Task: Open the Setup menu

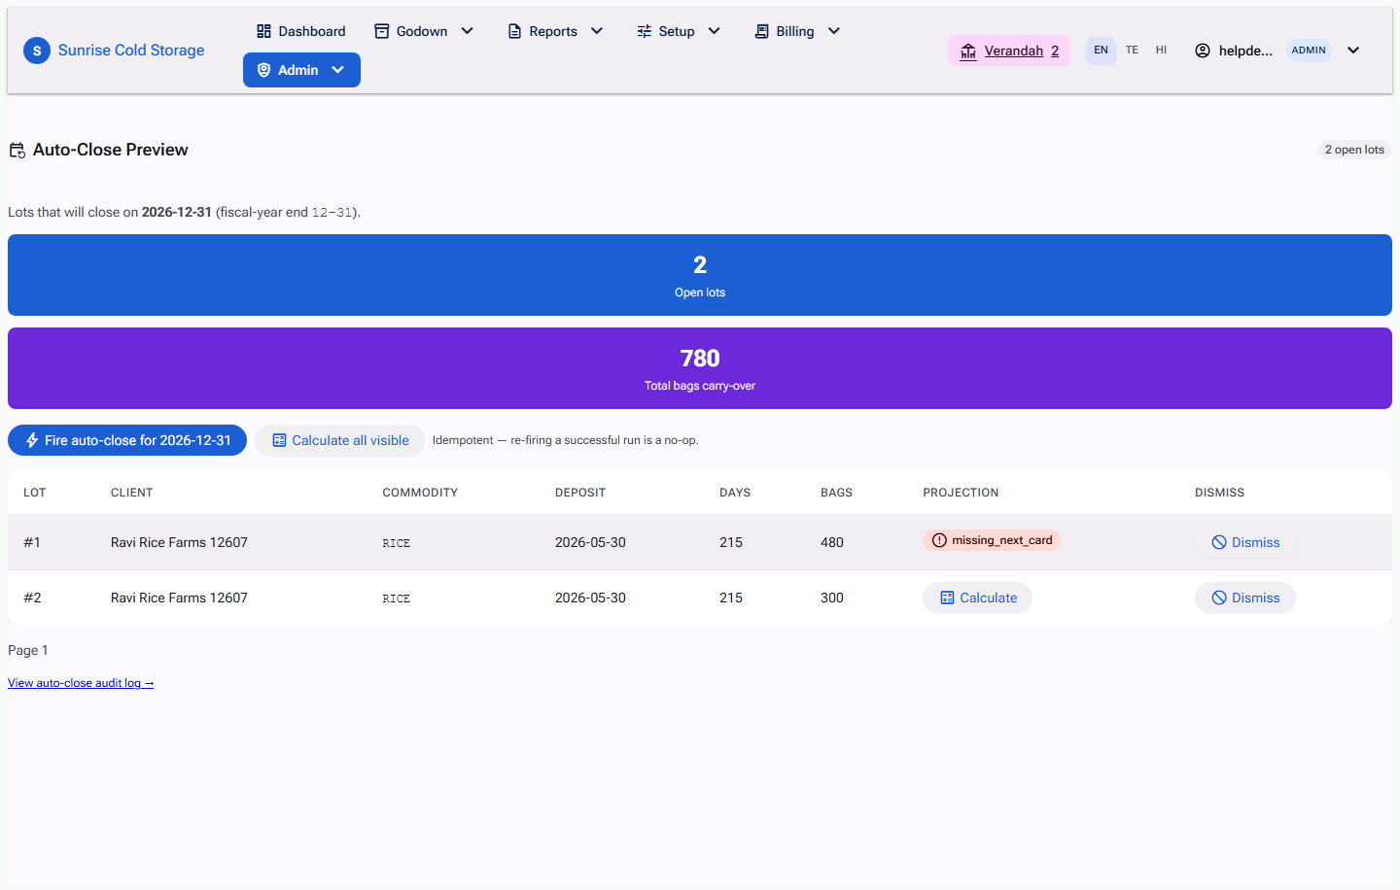Action: pyautogui.click(x=679, y=31)
